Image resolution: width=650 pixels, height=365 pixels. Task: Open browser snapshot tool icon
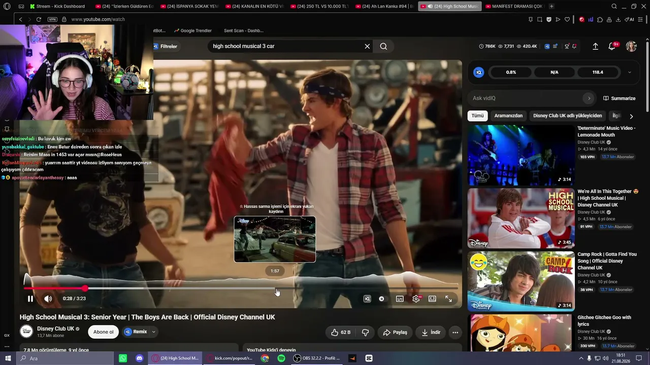[x=539, y=19]
